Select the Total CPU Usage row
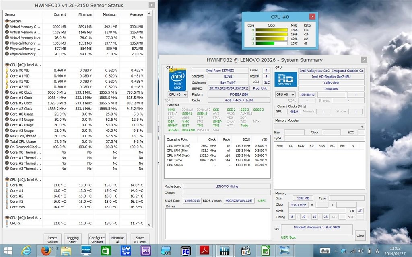The width and height of the screenshot is (412, 257). (75, 141)
